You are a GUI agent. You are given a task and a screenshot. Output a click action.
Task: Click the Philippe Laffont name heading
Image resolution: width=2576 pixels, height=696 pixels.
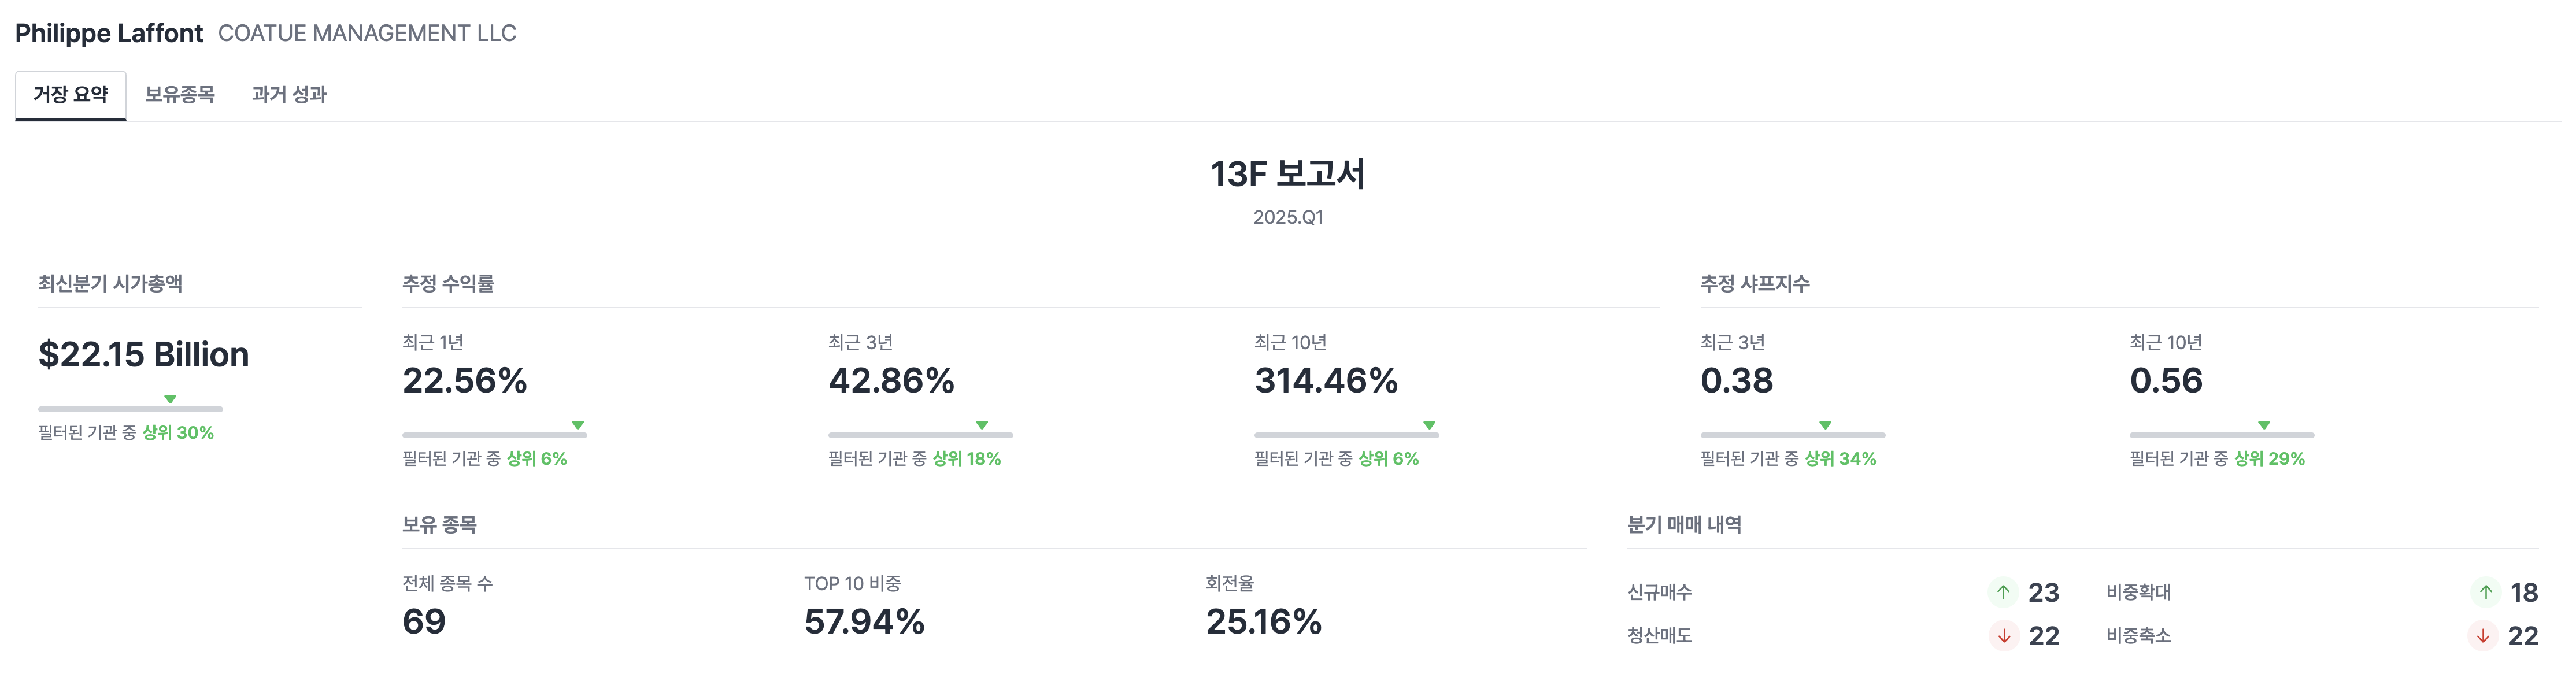click(x=109, y=33)
